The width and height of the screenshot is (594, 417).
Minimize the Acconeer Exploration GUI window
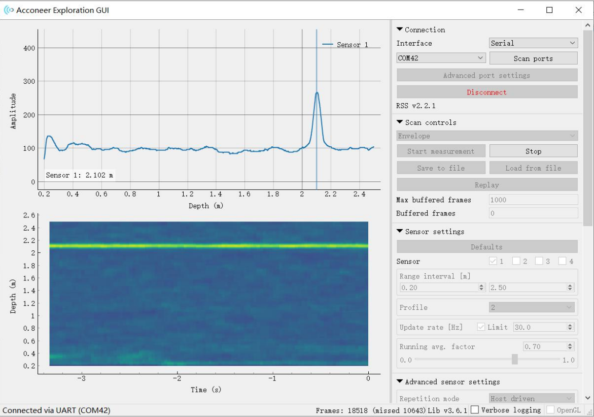[x=521, y=10]
